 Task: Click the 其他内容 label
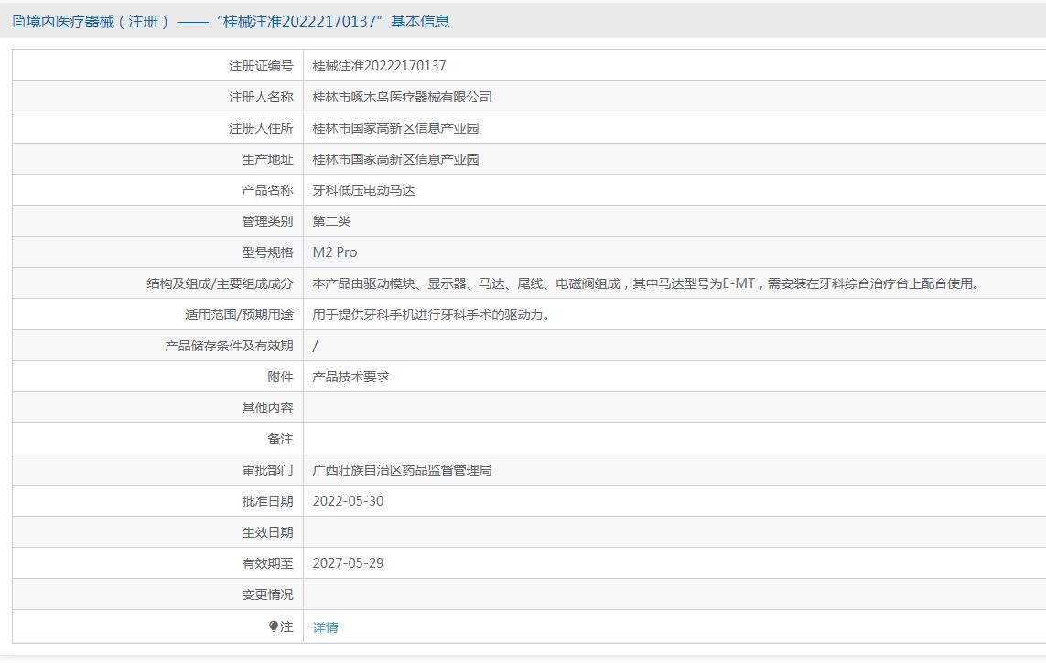267,408
